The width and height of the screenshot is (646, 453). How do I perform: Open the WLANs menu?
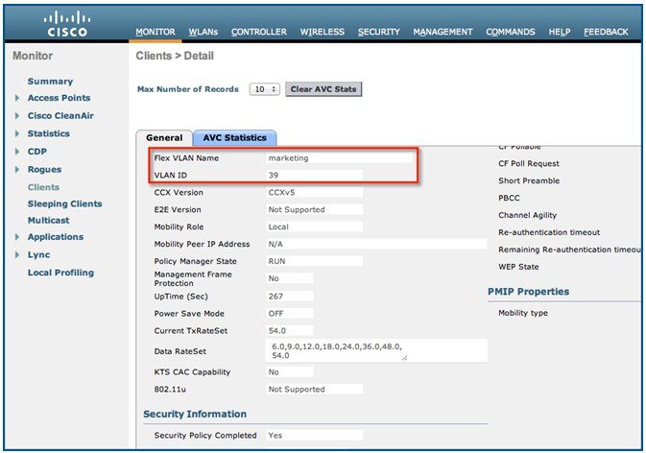click(x=203, y=32)
